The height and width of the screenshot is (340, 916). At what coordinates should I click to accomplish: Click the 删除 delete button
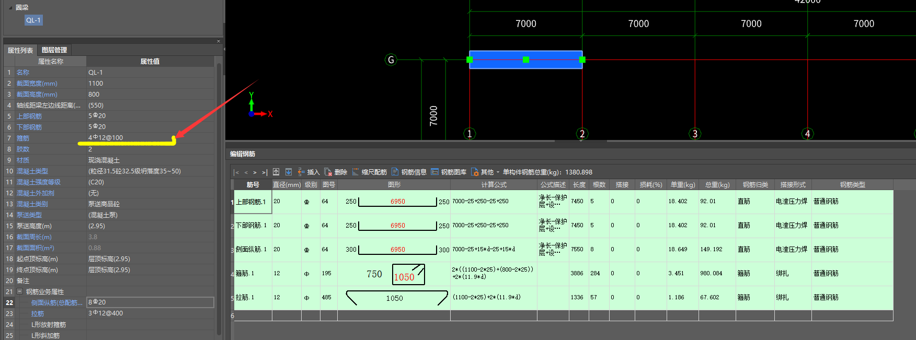tap(336, 172)
